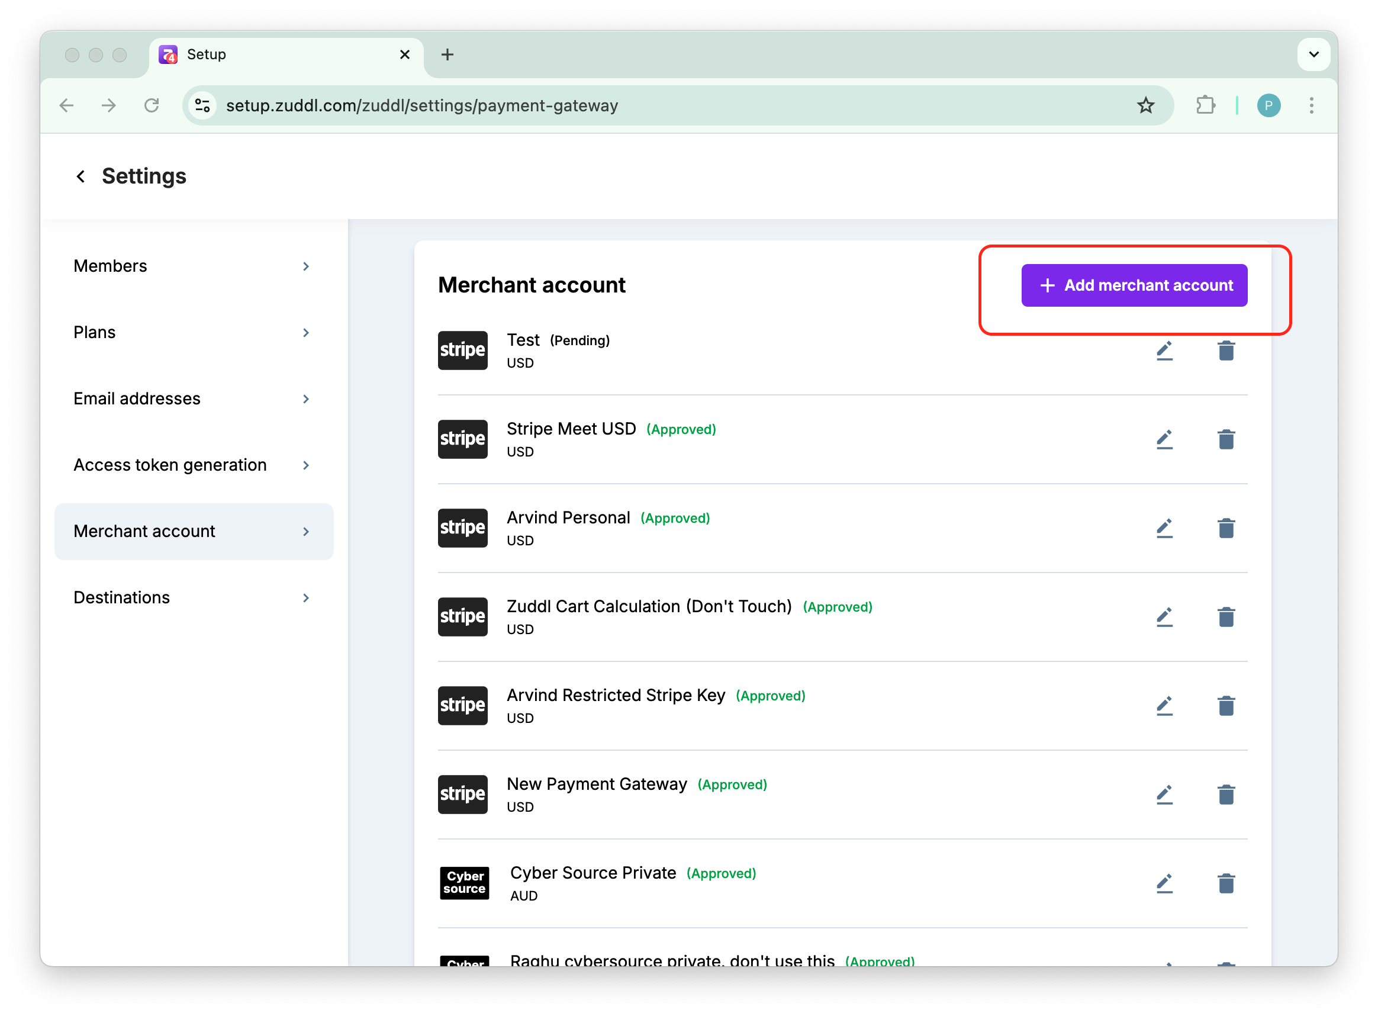The width and height of the screenshot is (1378, 1016).
Task: Click the URL address bar
Action: click(615, 106)
